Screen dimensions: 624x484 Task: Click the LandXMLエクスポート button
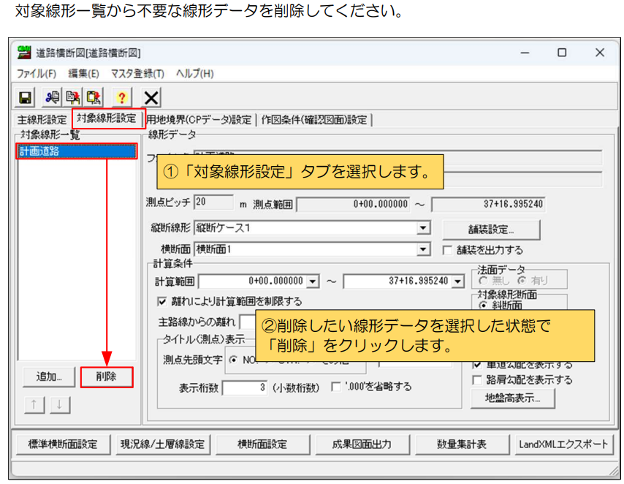(563, 445)
